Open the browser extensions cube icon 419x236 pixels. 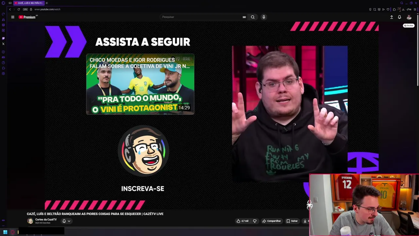click(x=394, y=10)
